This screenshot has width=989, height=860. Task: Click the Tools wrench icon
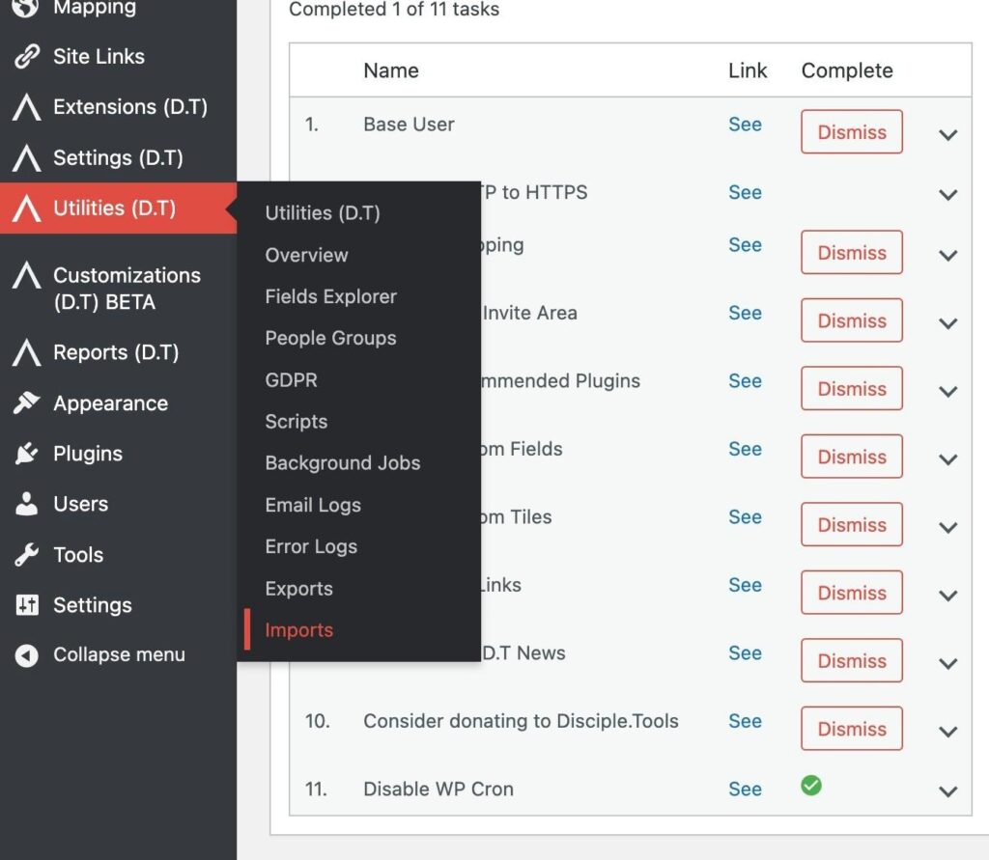pos(26,555)
